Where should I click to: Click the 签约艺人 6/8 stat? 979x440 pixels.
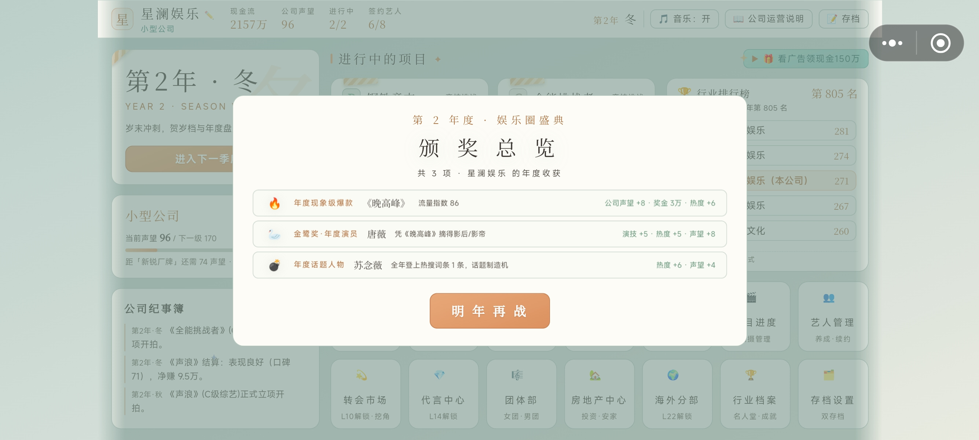[x=385, y=19]
